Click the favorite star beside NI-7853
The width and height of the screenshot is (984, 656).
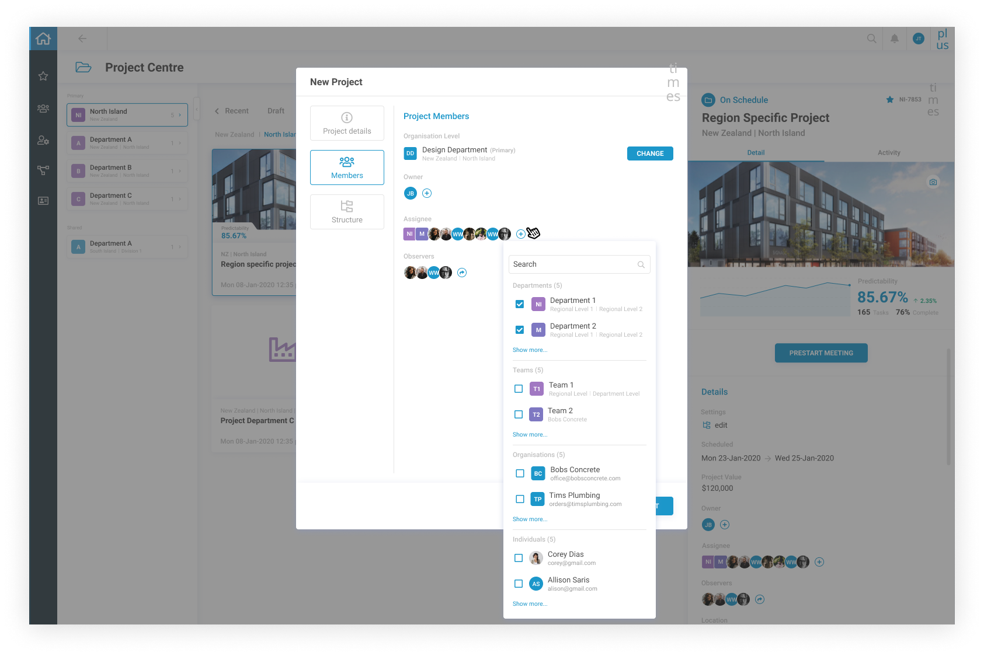pos(890,100)
